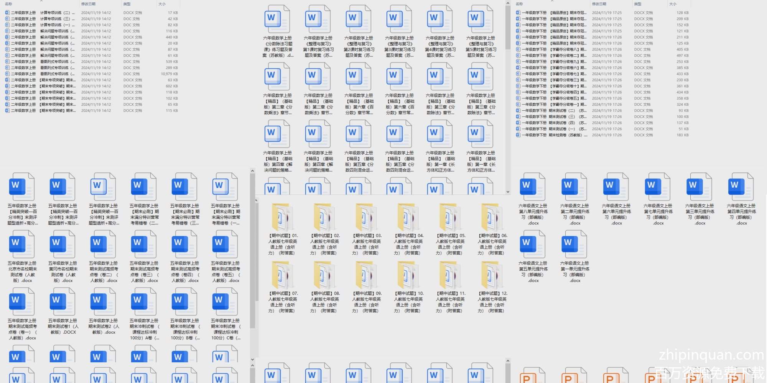Select the 六年级语文上册第六单元提升练习 Word icon
The width and height of the screenshot is (767, 383).
[x=616, y=187]
